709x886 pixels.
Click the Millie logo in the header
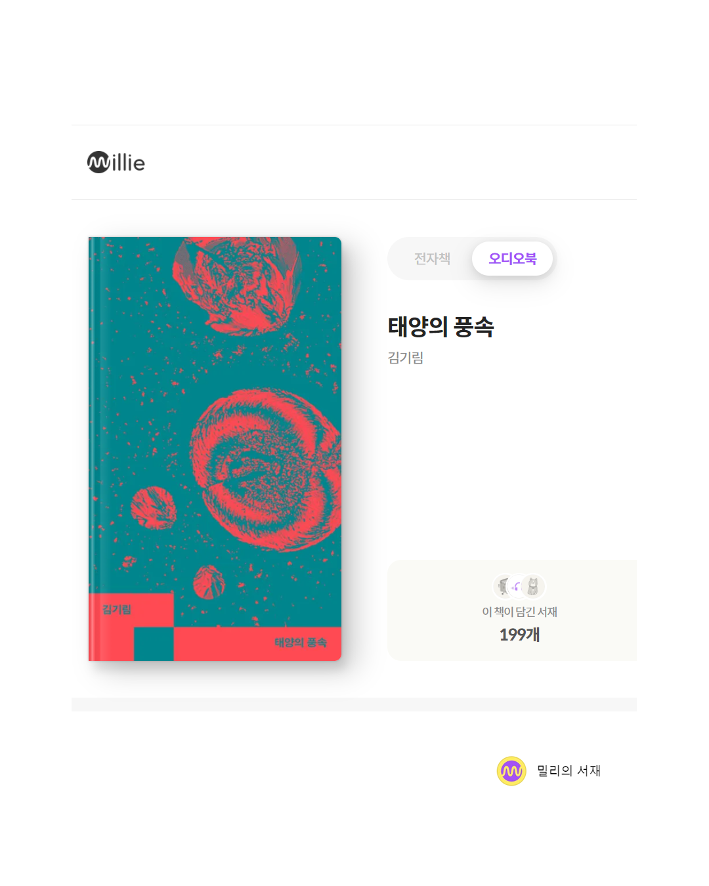point(116,162)
